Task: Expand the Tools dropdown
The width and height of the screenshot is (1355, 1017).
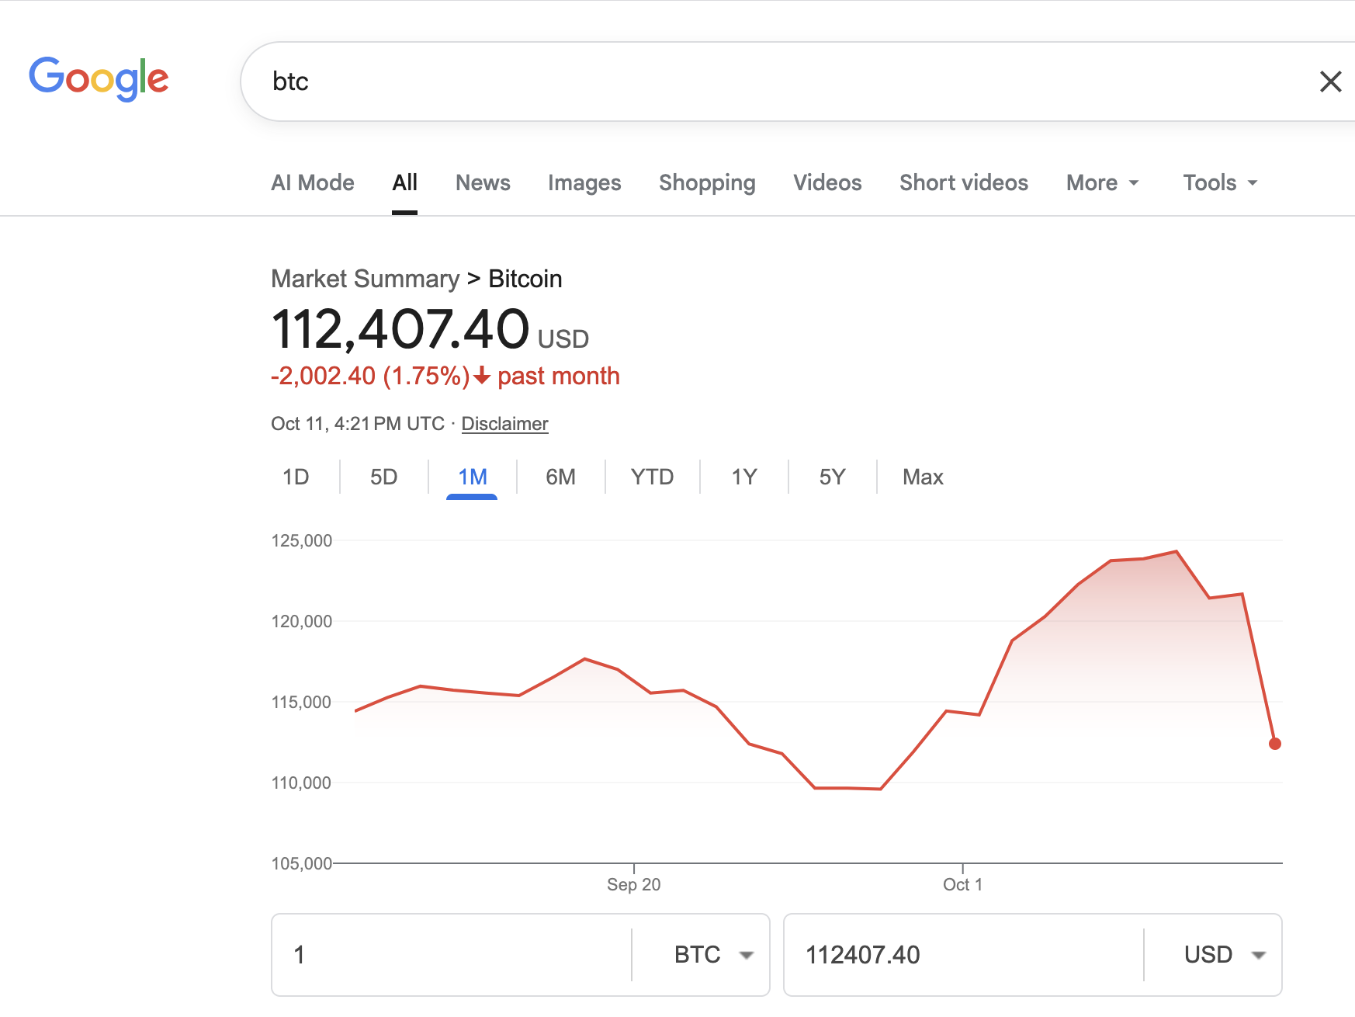Action: point(1219,182)
